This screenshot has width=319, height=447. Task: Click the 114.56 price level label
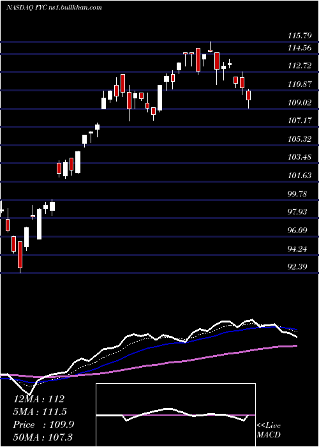[x=300, y=48]
